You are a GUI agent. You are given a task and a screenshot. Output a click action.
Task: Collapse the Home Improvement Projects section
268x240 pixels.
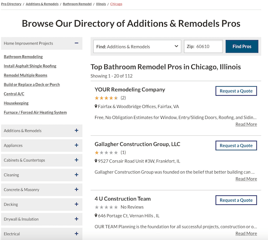pos(42,43)
